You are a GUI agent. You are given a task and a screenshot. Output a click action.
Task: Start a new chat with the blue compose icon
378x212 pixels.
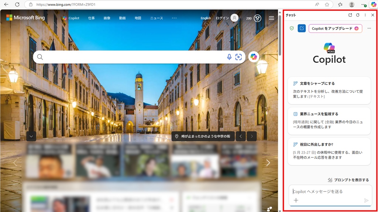point(302,28)
